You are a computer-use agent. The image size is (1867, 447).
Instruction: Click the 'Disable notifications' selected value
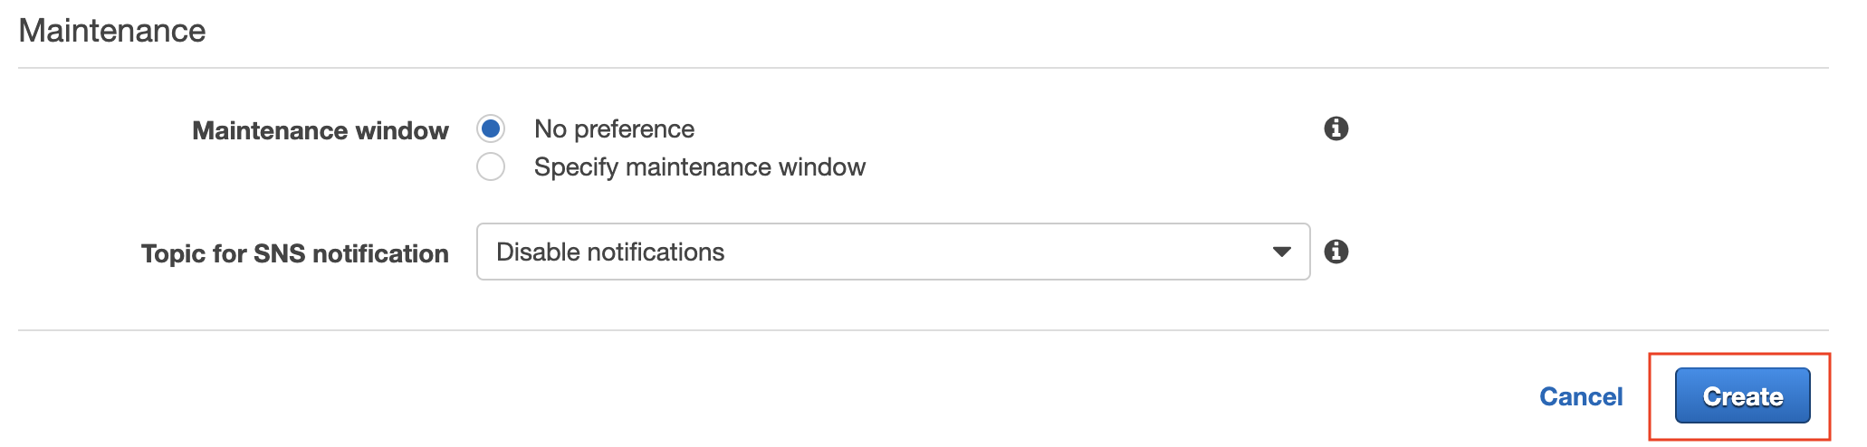610,252
